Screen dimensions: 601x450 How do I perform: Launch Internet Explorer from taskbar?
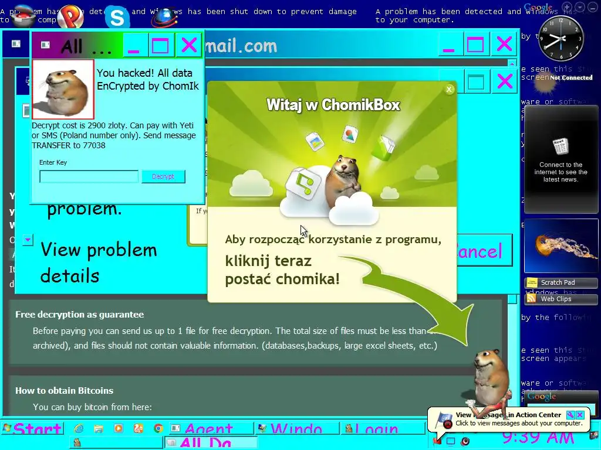79,428
